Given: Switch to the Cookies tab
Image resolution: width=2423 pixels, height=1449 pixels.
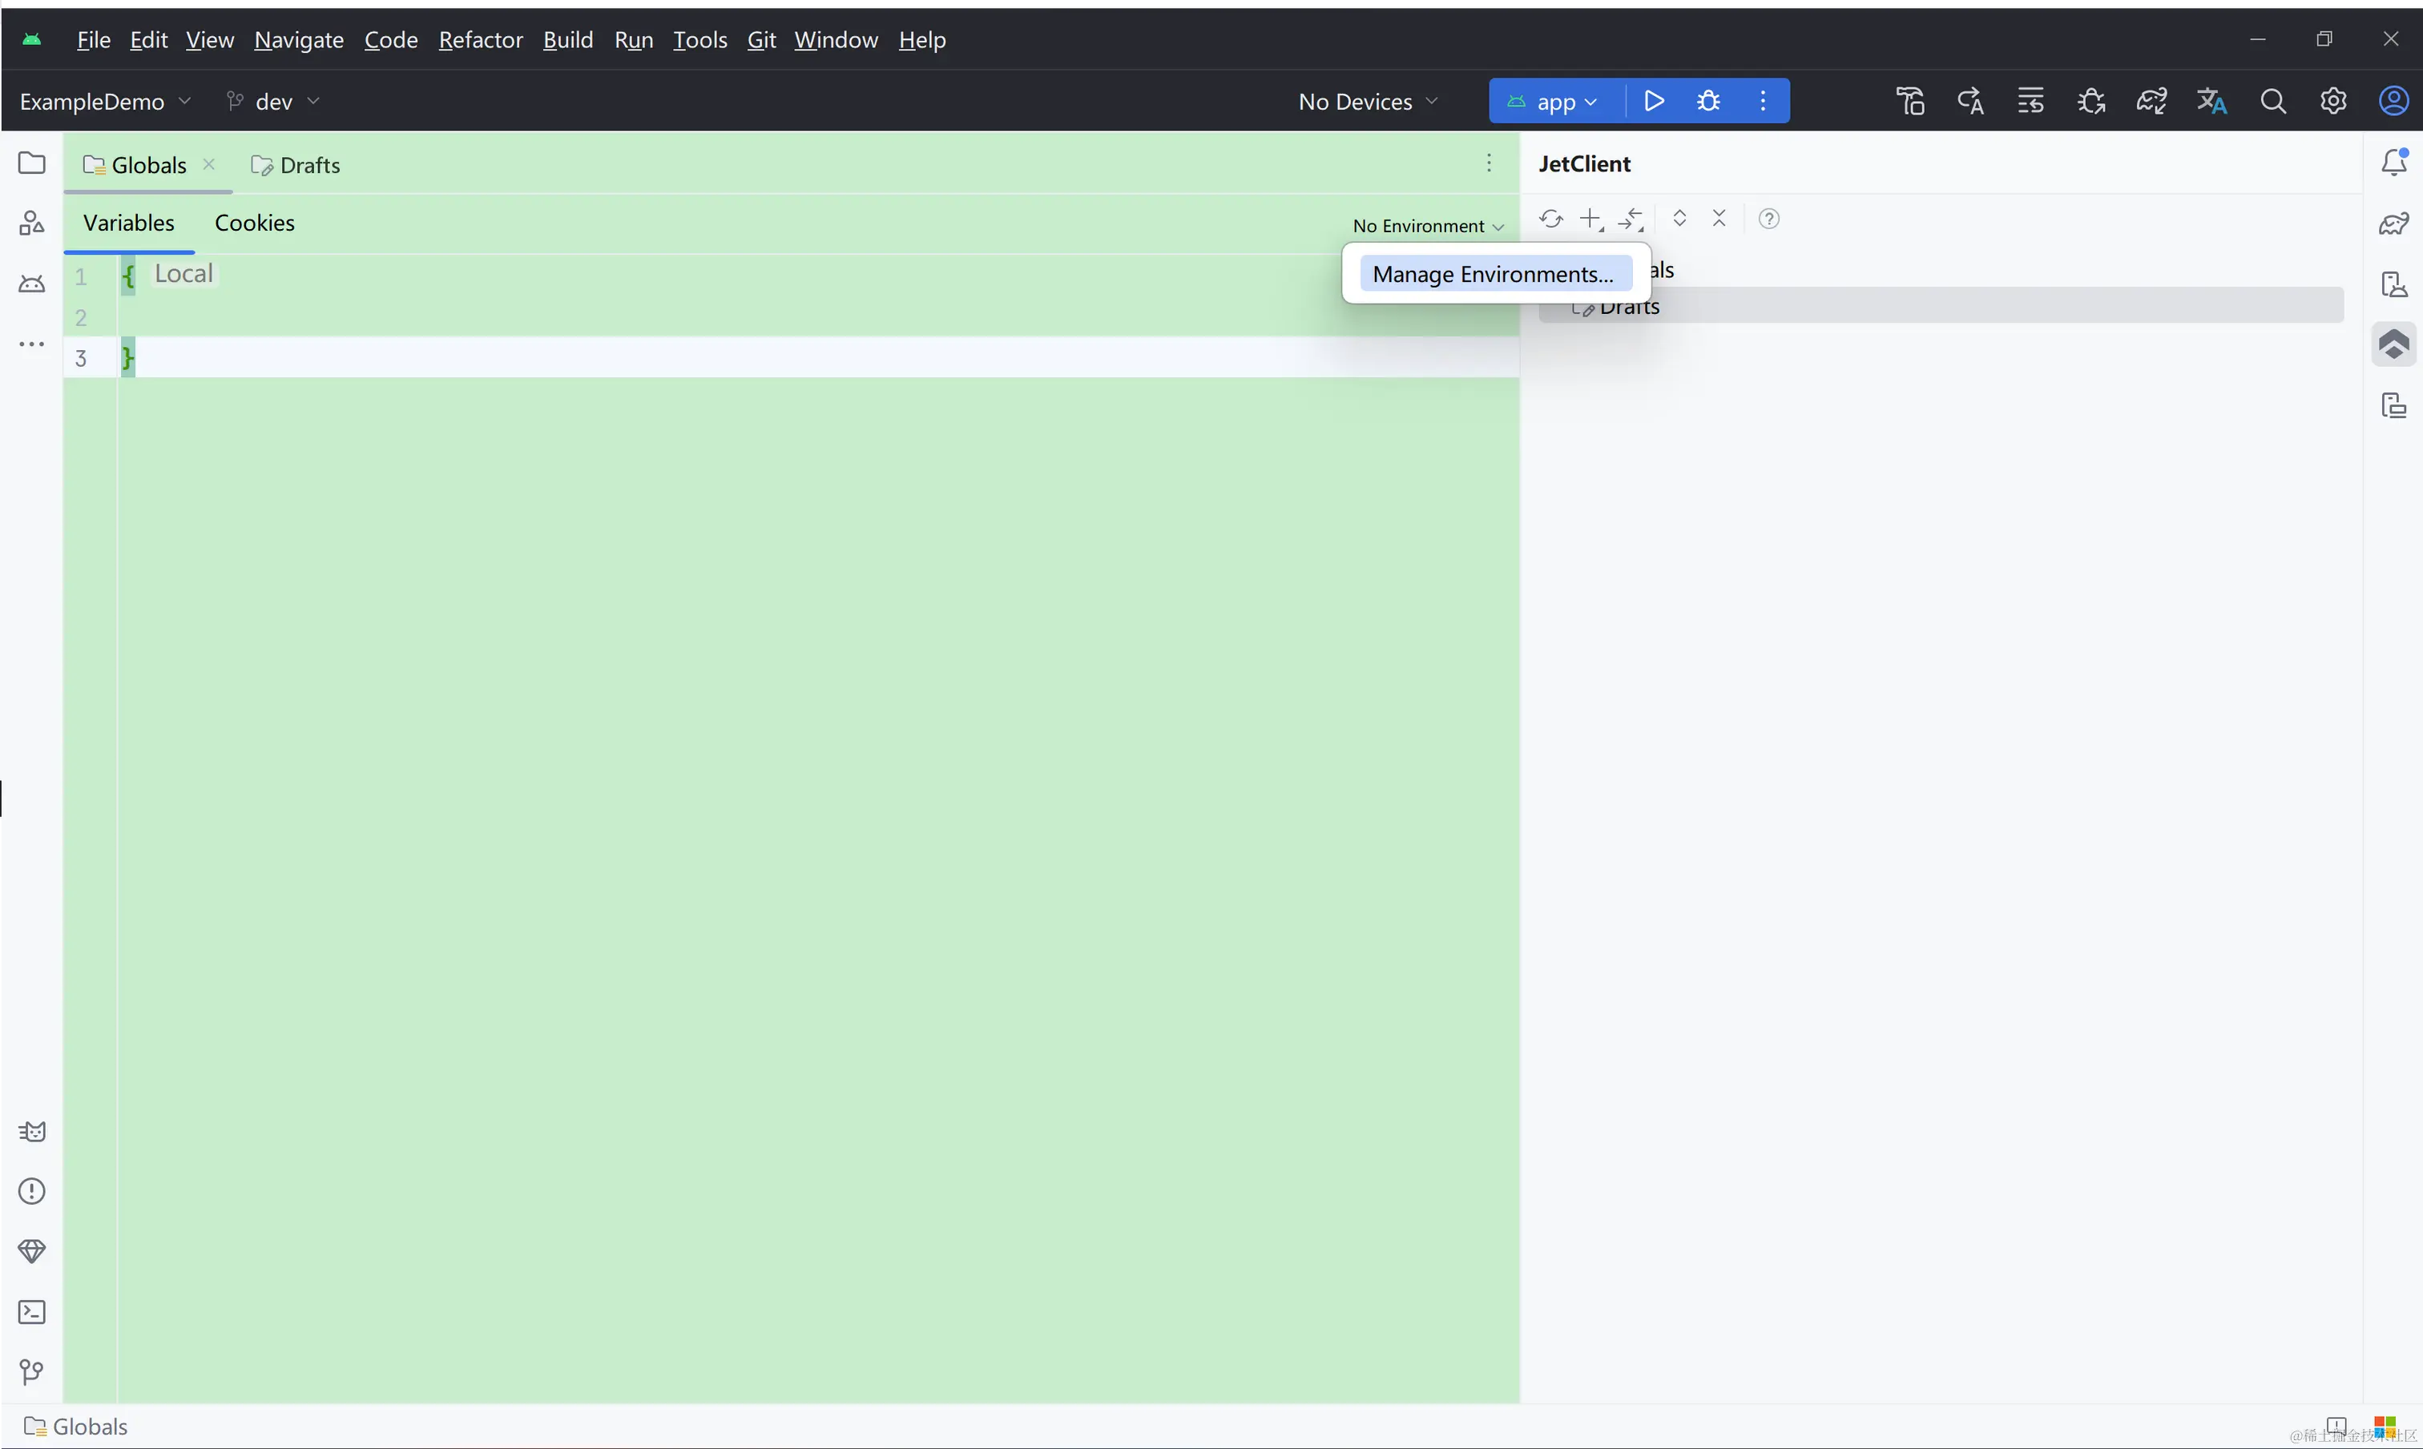Looking at the screenshot, I should click(x=254, y=223).
